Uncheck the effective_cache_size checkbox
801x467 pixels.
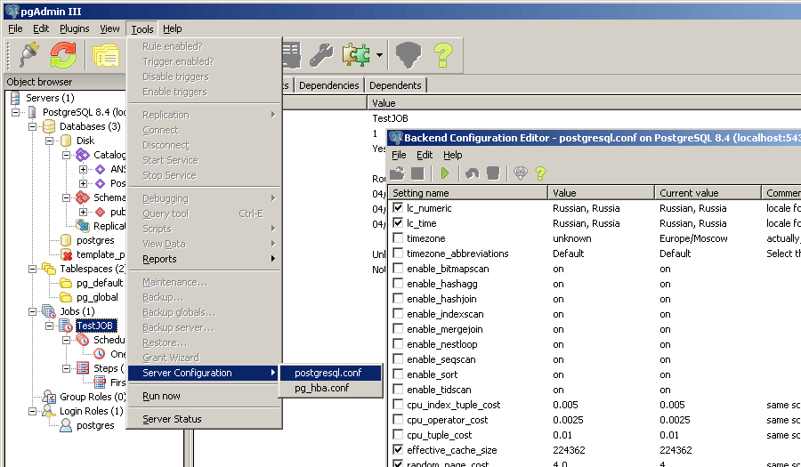click(x=398, y=449)
